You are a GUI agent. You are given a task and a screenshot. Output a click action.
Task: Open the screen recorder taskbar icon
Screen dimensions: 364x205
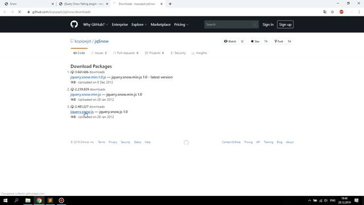click(61, 200)
